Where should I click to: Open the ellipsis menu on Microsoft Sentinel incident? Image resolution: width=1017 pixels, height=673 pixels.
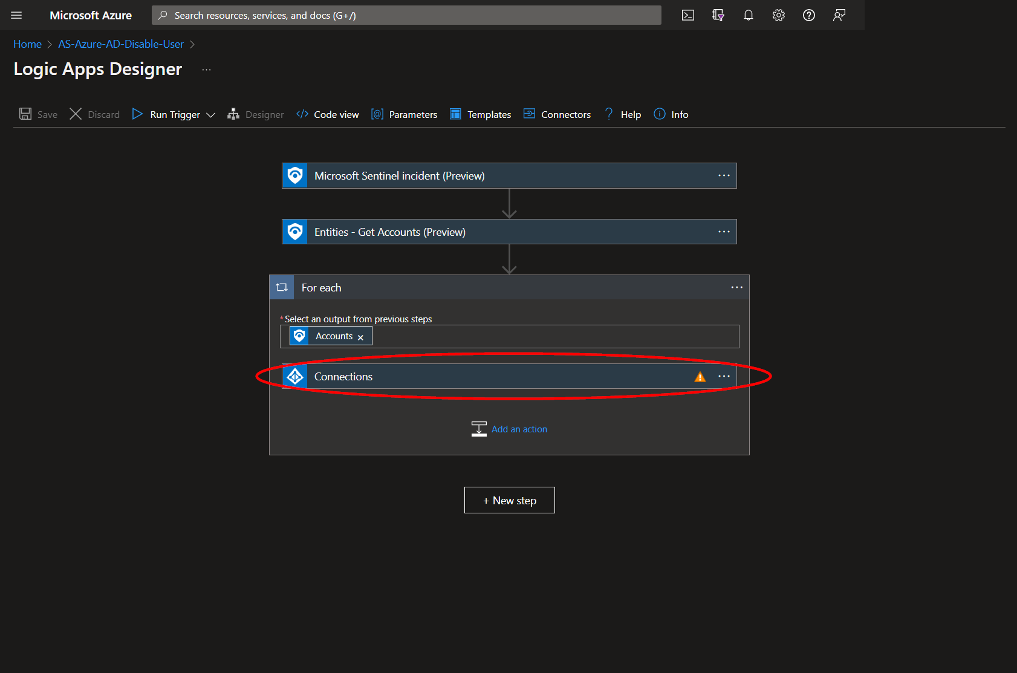724,175
